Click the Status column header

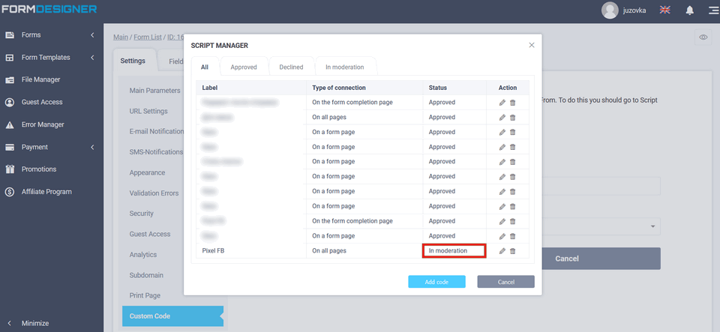click(454, 88)
